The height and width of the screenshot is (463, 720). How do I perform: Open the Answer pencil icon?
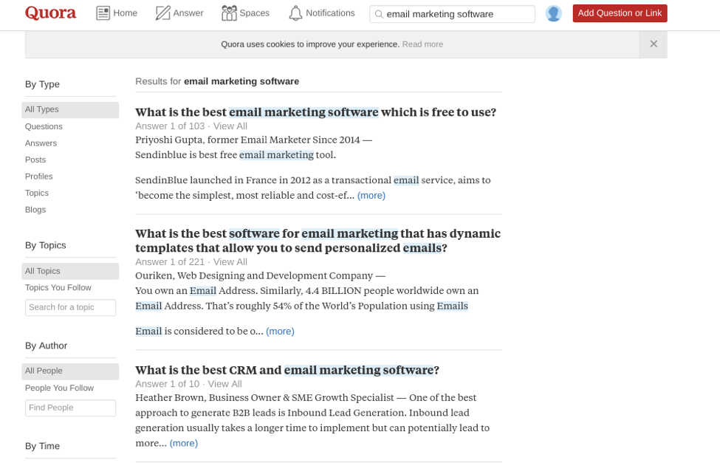tap(162, 13)
